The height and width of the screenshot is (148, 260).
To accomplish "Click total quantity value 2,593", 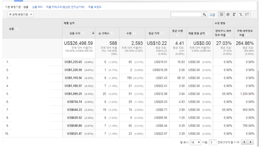I will (x=137, y=43).
